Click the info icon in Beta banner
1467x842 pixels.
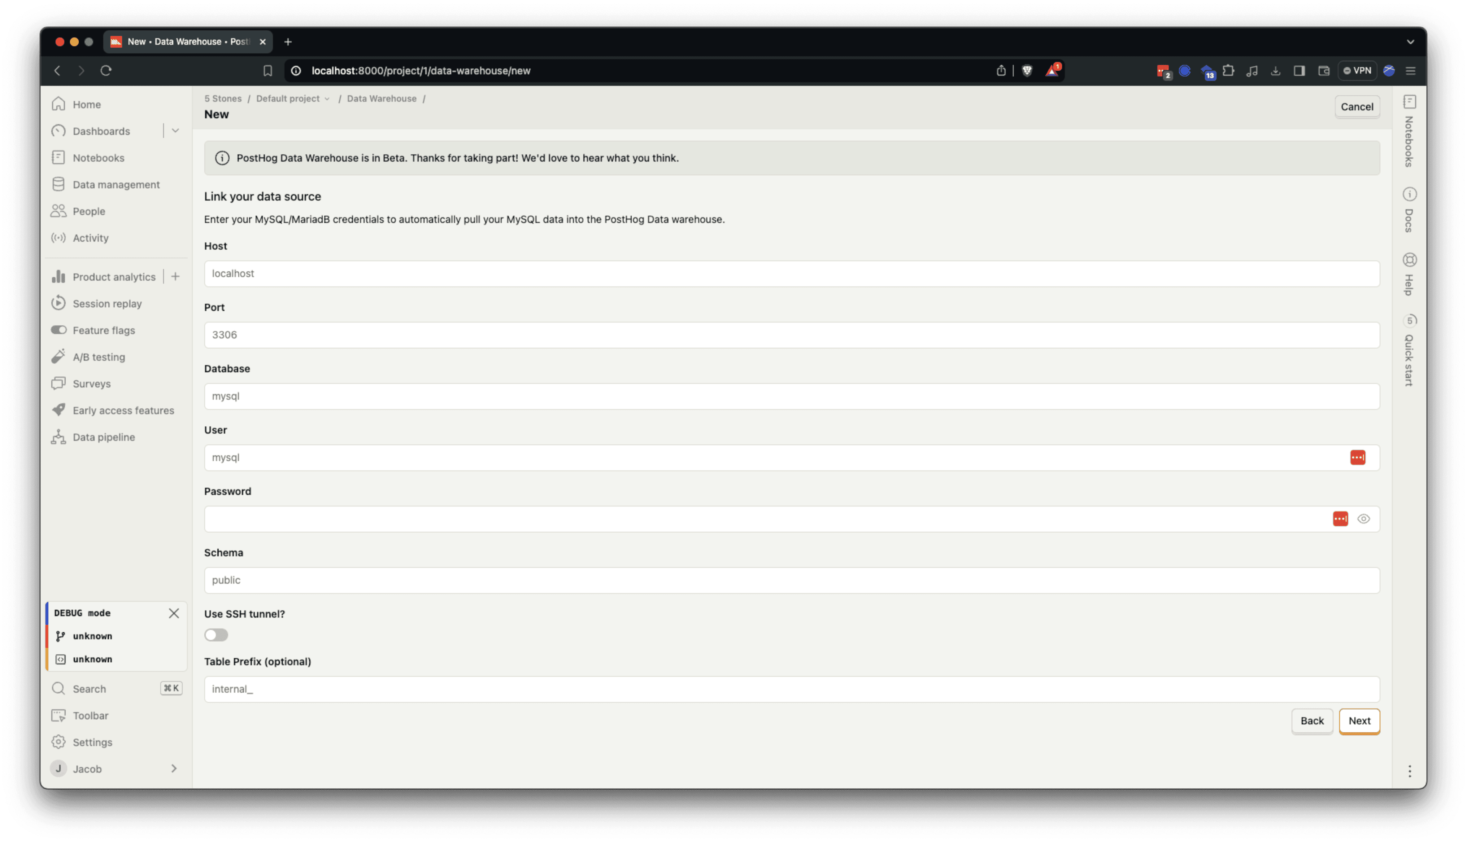coord(222,158)
